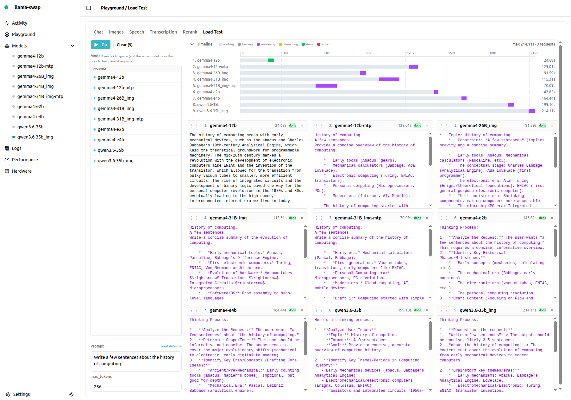This screenshot has width=571, height=400.
Task: Grab the gemma4-e2b card drag handle
Action: click(x=444, y=218)
